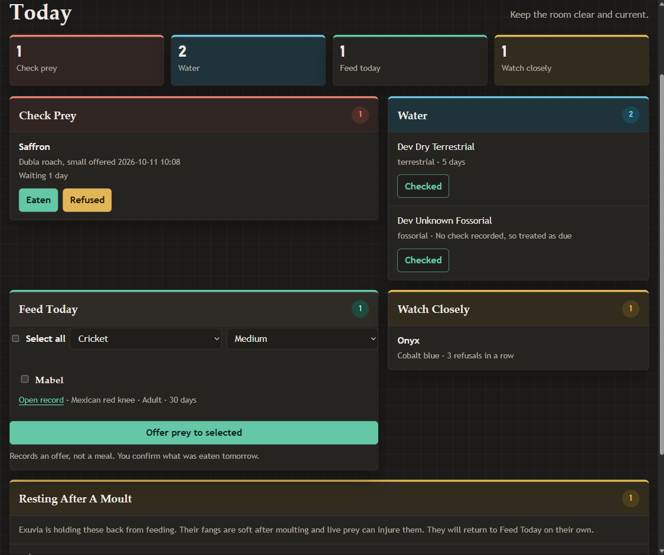The width and height of the screenshot is (664, 555).
Task: Open the Cricket prey type dropdown
Action: point(146,338)
